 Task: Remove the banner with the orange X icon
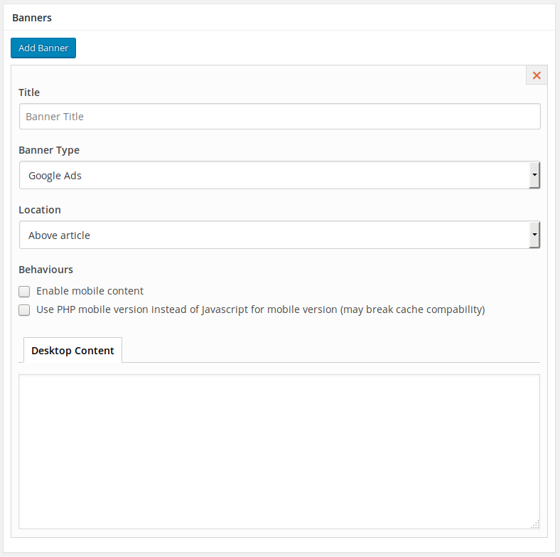(537, 75)
